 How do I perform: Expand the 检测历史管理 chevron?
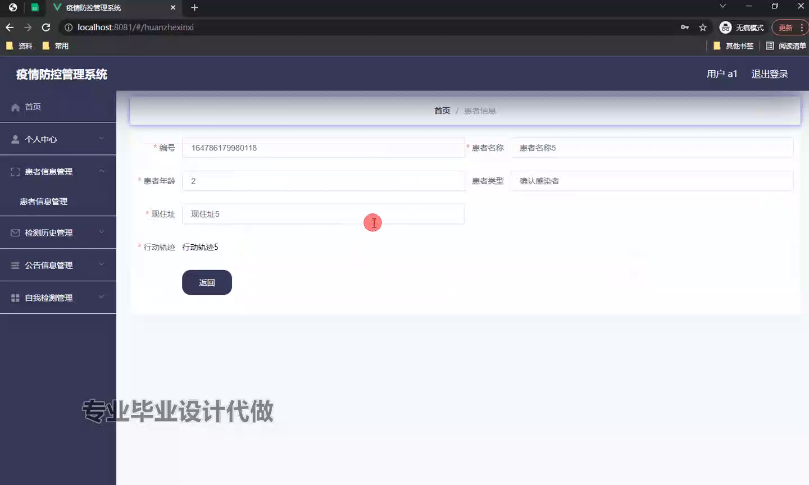[x=102, y=232]
